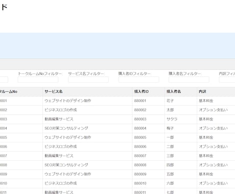Select buyer ID cell 880002
This screenshot has height=194, width=235.
(x=140, y=110)
